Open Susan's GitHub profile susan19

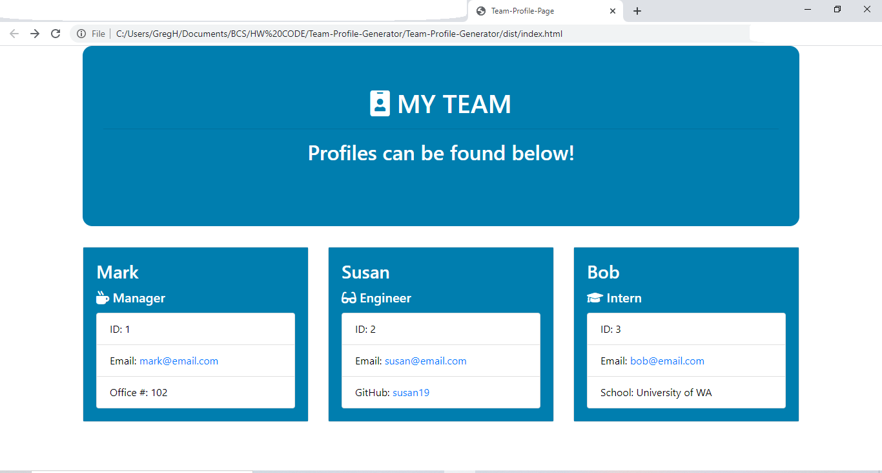pos(411,392)
